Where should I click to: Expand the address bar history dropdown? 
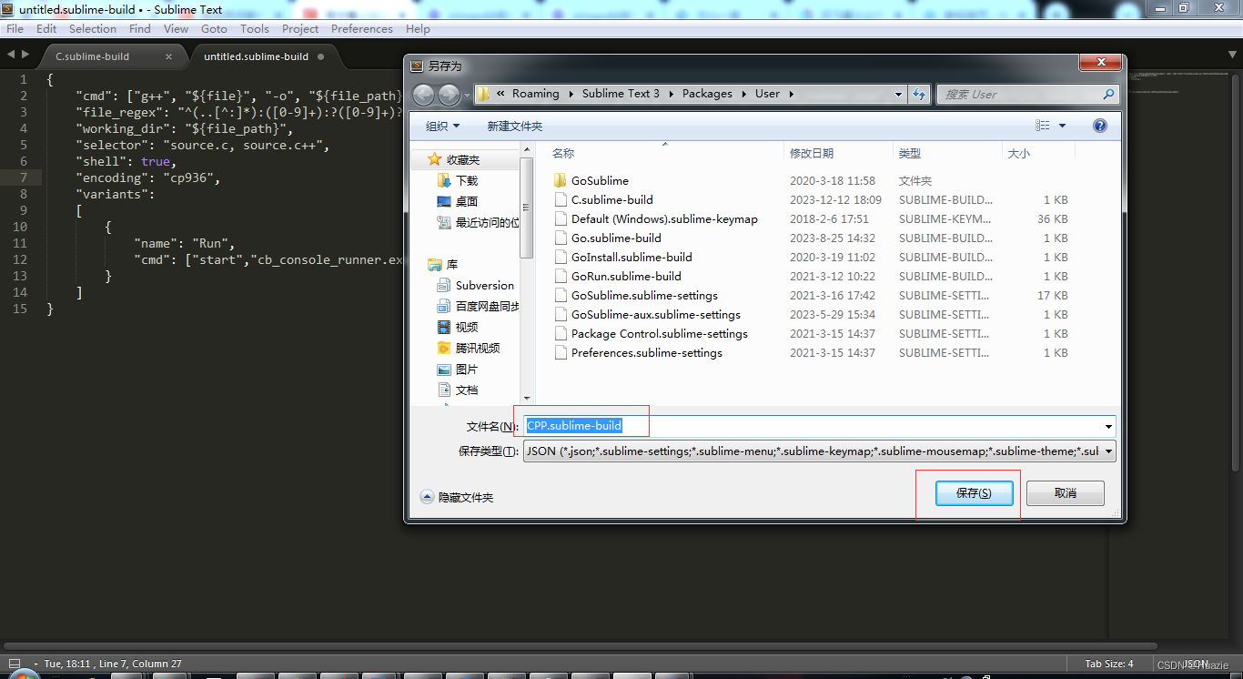point(898,94)
